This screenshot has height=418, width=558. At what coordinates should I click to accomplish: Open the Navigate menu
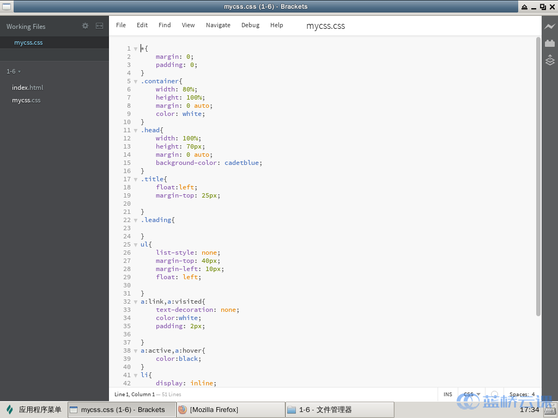coord(218,25)
